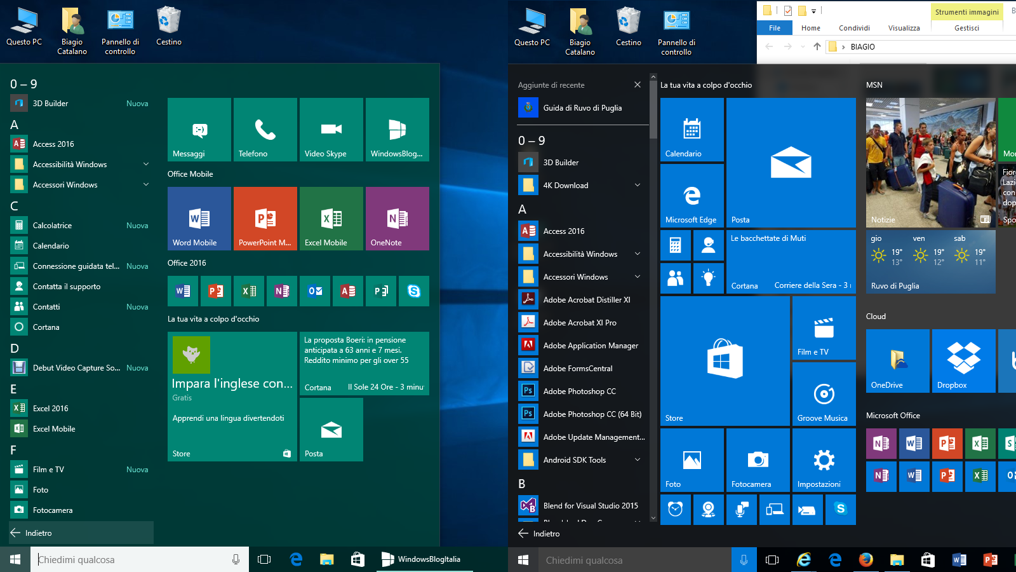Open the MSN Notizie news photo tile

click(x=931, y=163)
